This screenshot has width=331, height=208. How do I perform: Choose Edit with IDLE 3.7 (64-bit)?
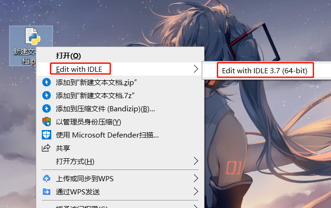click(x=265, y=70)
